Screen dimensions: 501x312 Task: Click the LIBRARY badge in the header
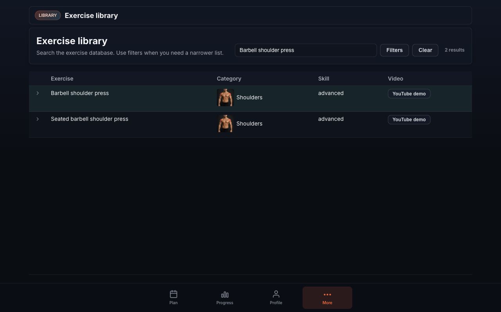48,15
